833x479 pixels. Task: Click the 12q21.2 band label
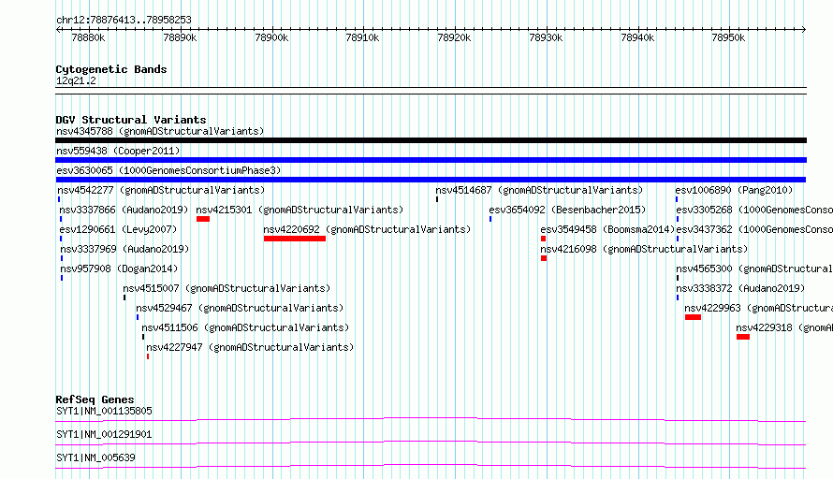76,80
